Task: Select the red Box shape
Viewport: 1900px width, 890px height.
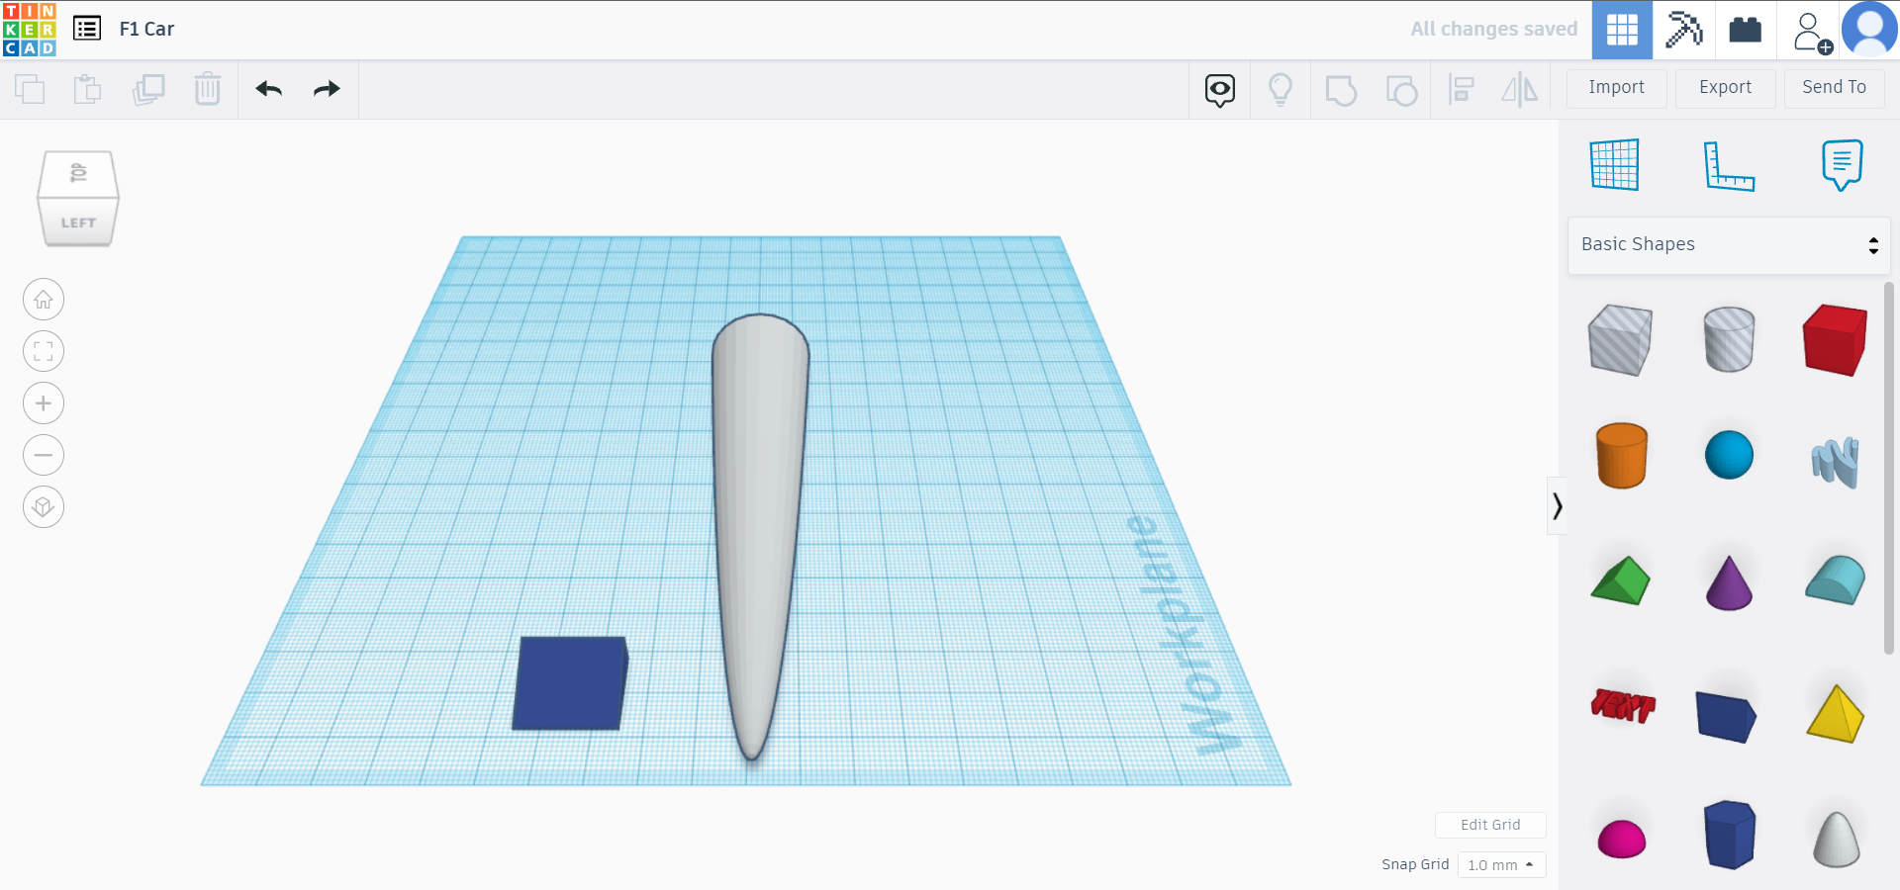Action: [x=1836, y=339]
